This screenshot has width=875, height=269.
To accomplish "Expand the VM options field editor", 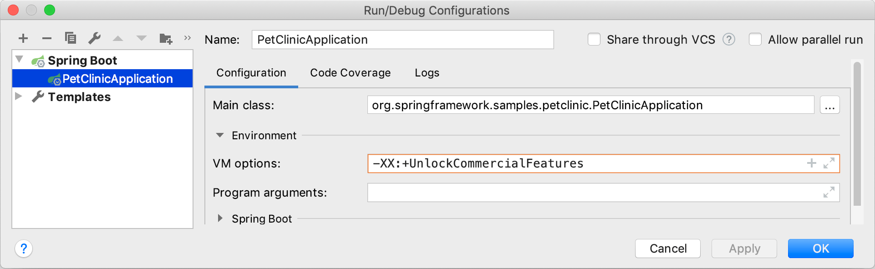I will (x=829, y=163).
